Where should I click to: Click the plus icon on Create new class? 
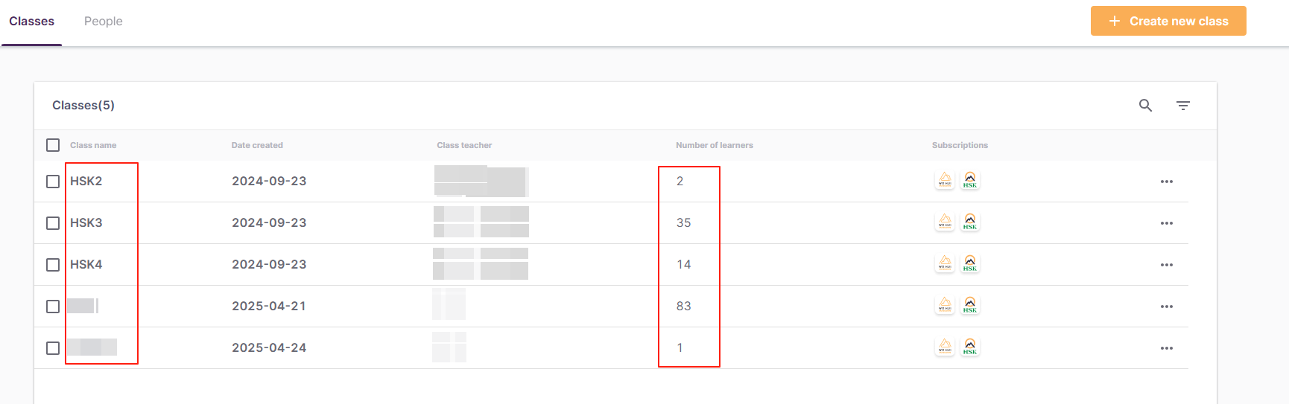click(x=1114, y=21)
